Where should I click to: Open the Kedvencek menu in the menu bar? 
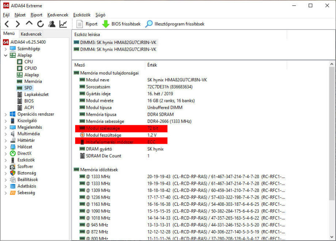[x=58, y=15]
